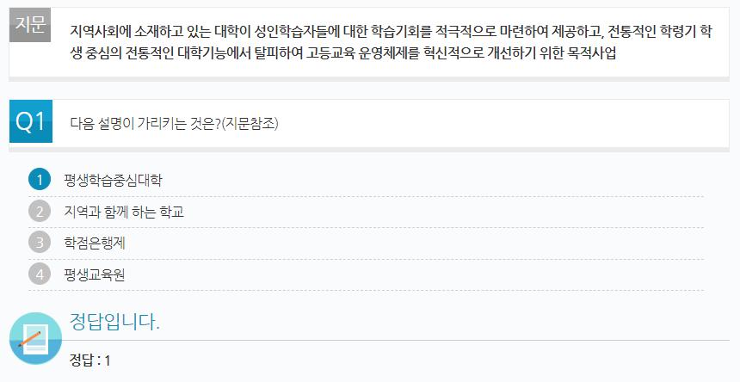Click the 정답 : 1 answer line
This screenshot has width=740, height=382.
click(x=89, y=360)
